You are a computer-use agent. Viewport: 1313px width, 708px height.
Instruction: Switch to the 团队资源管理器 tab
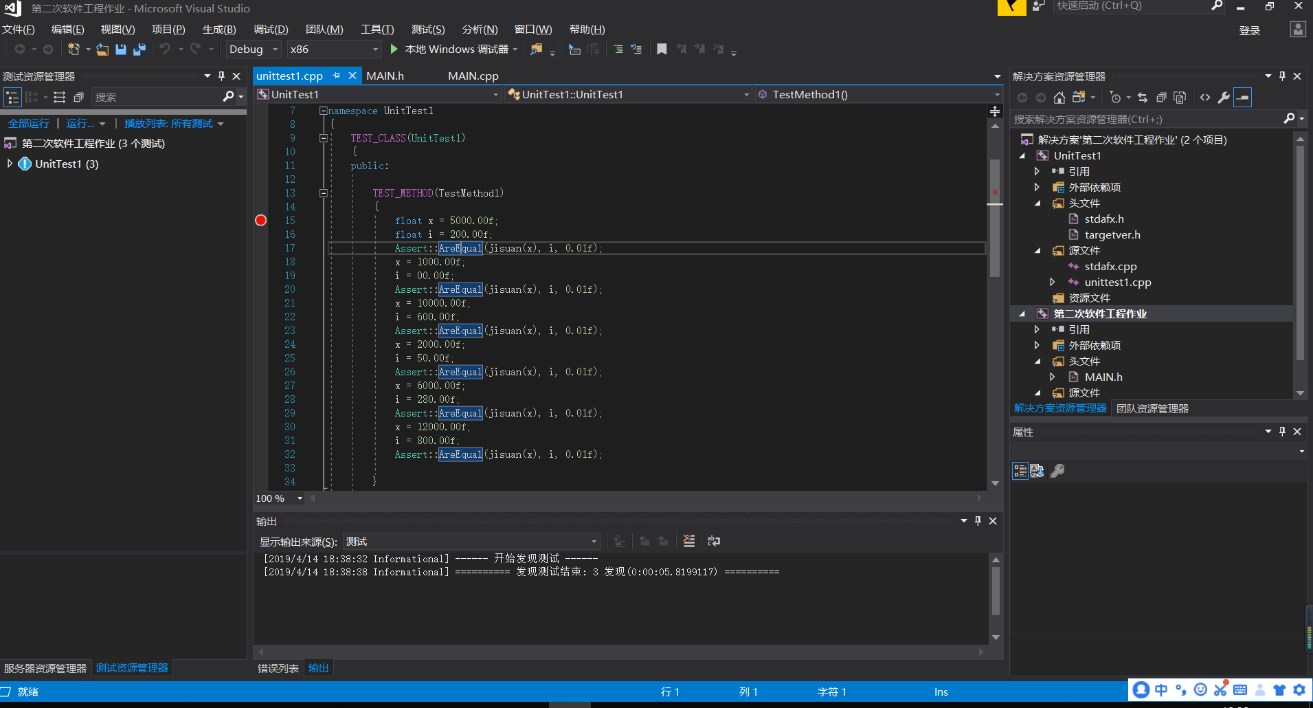1152,408
